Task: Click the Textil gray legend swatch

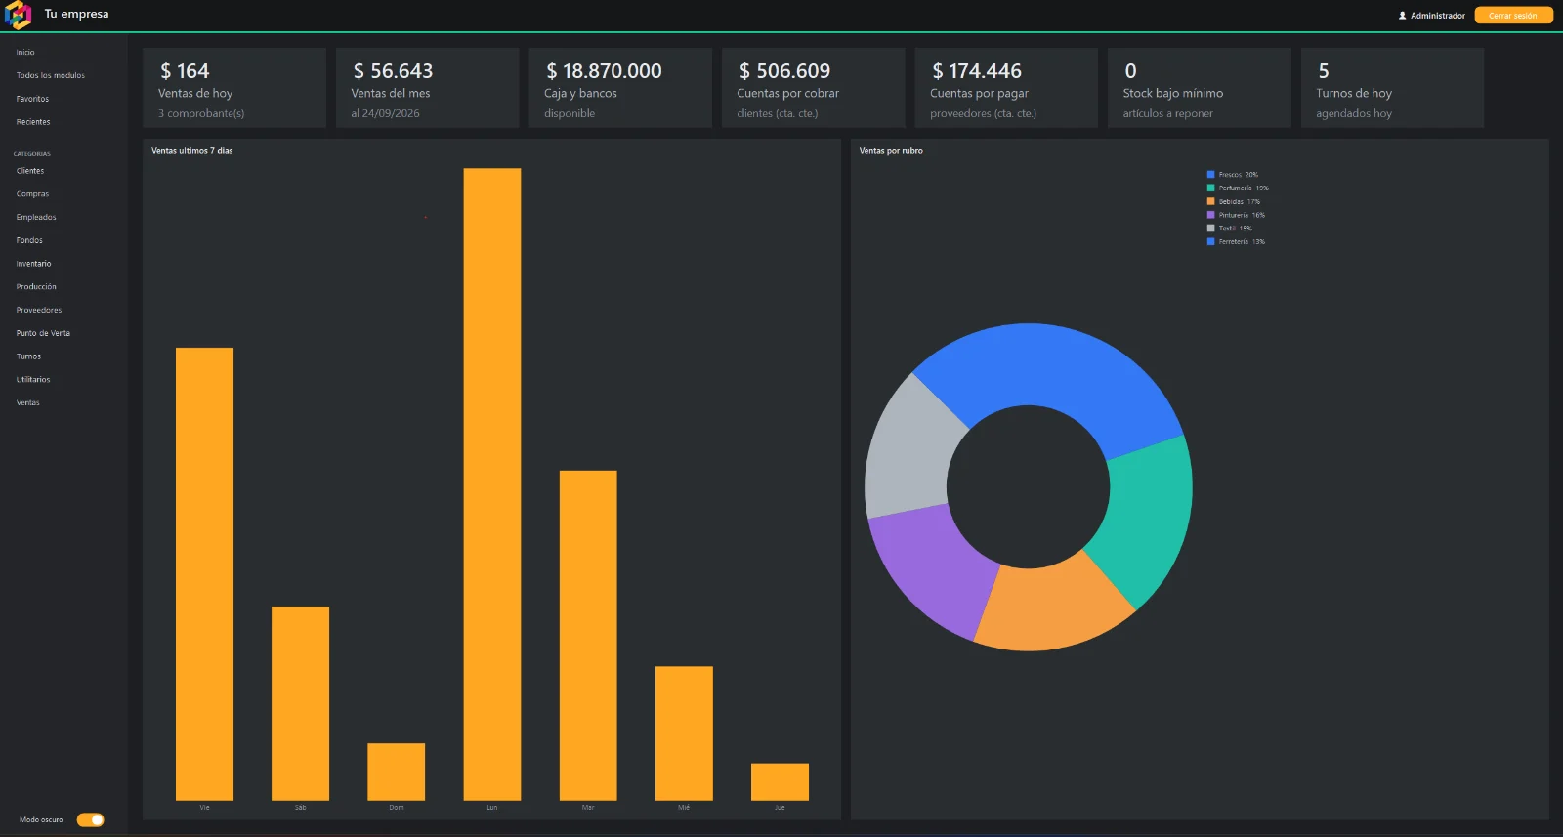Action: pos(1210,229)
